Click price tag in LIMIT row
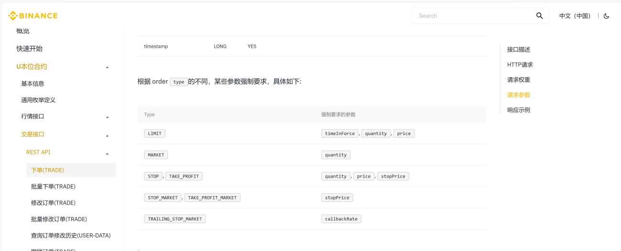This screenshot has height=251, width=621. coord(404,134)
